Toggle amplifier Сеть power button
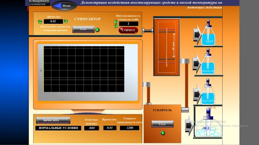 [x=162, y=124]
